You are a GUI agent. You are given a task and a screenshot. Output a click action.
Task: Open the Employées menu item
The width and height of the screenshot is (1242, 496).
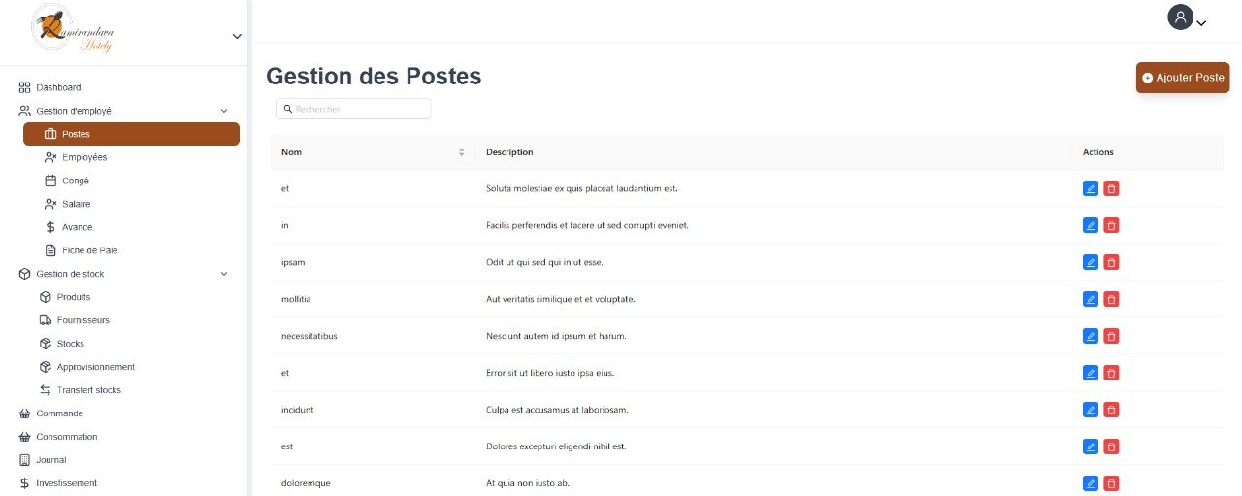coord(83,157)
